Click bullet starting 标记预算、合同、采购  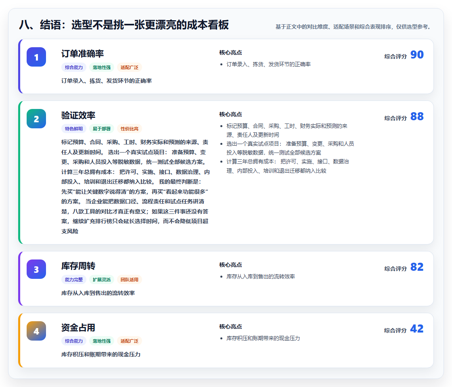287,130
